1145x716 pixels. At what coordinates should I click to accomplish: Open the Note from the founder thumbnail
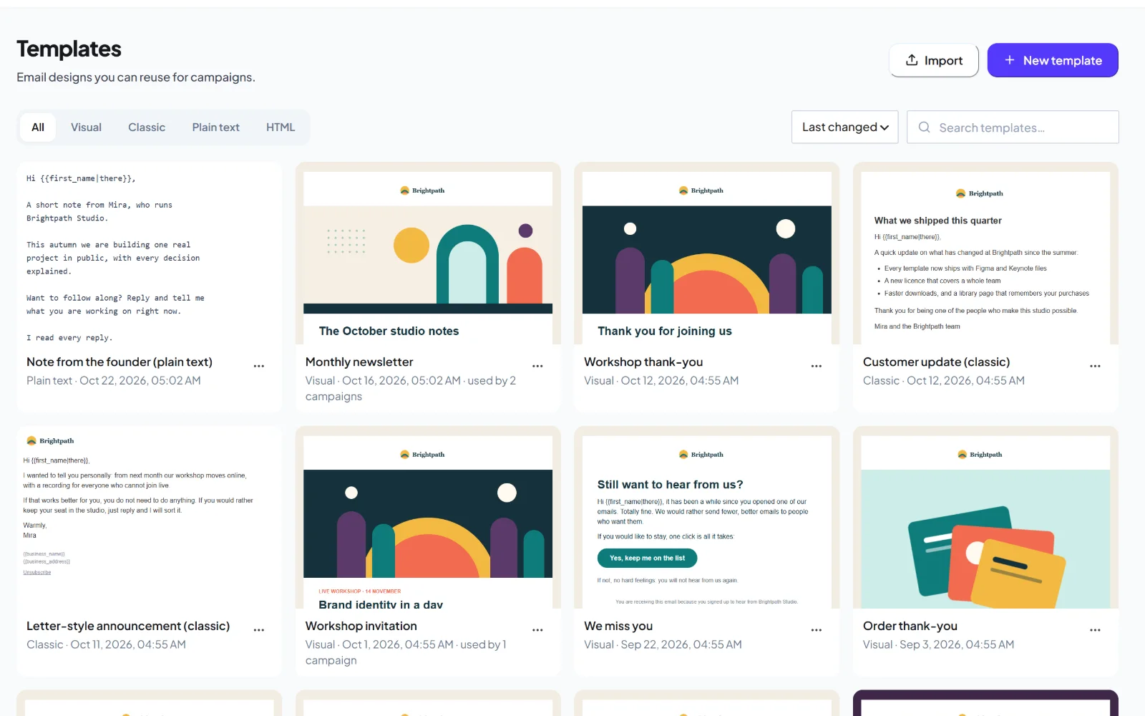point(149,253)
